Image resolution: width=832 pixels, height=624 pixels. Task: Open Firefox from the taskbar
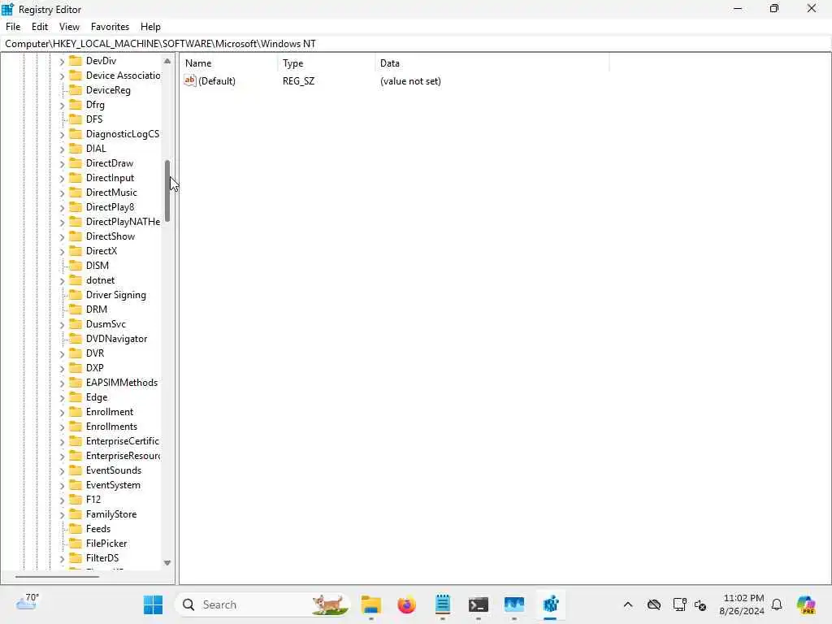[406, 604]
